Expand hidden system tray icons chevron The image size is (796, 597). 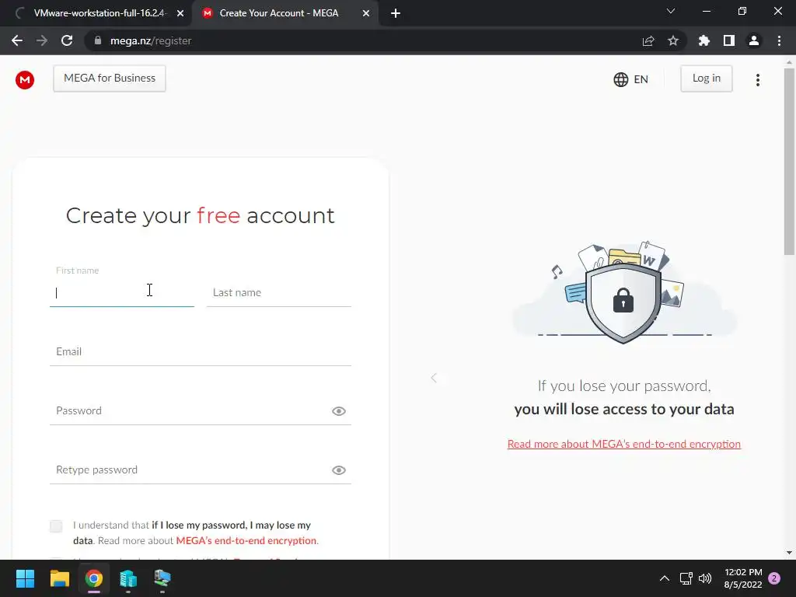[x=664, y=578]
